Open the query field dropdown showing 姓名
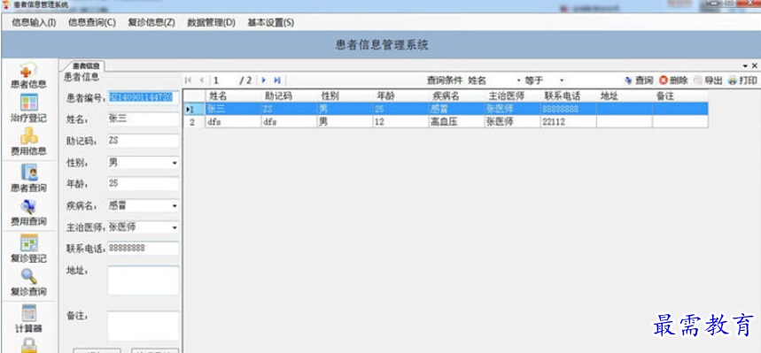Image resolution: width=761 pixels, height=353 pixels. [518, 81]
